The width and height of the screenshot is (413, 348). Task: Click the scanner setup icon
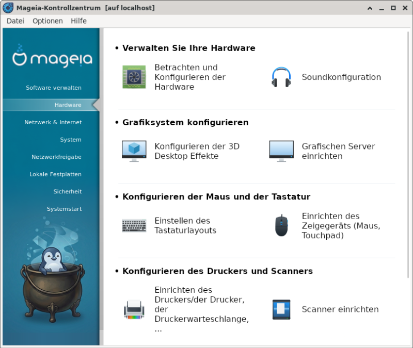[x=281, y=309]
